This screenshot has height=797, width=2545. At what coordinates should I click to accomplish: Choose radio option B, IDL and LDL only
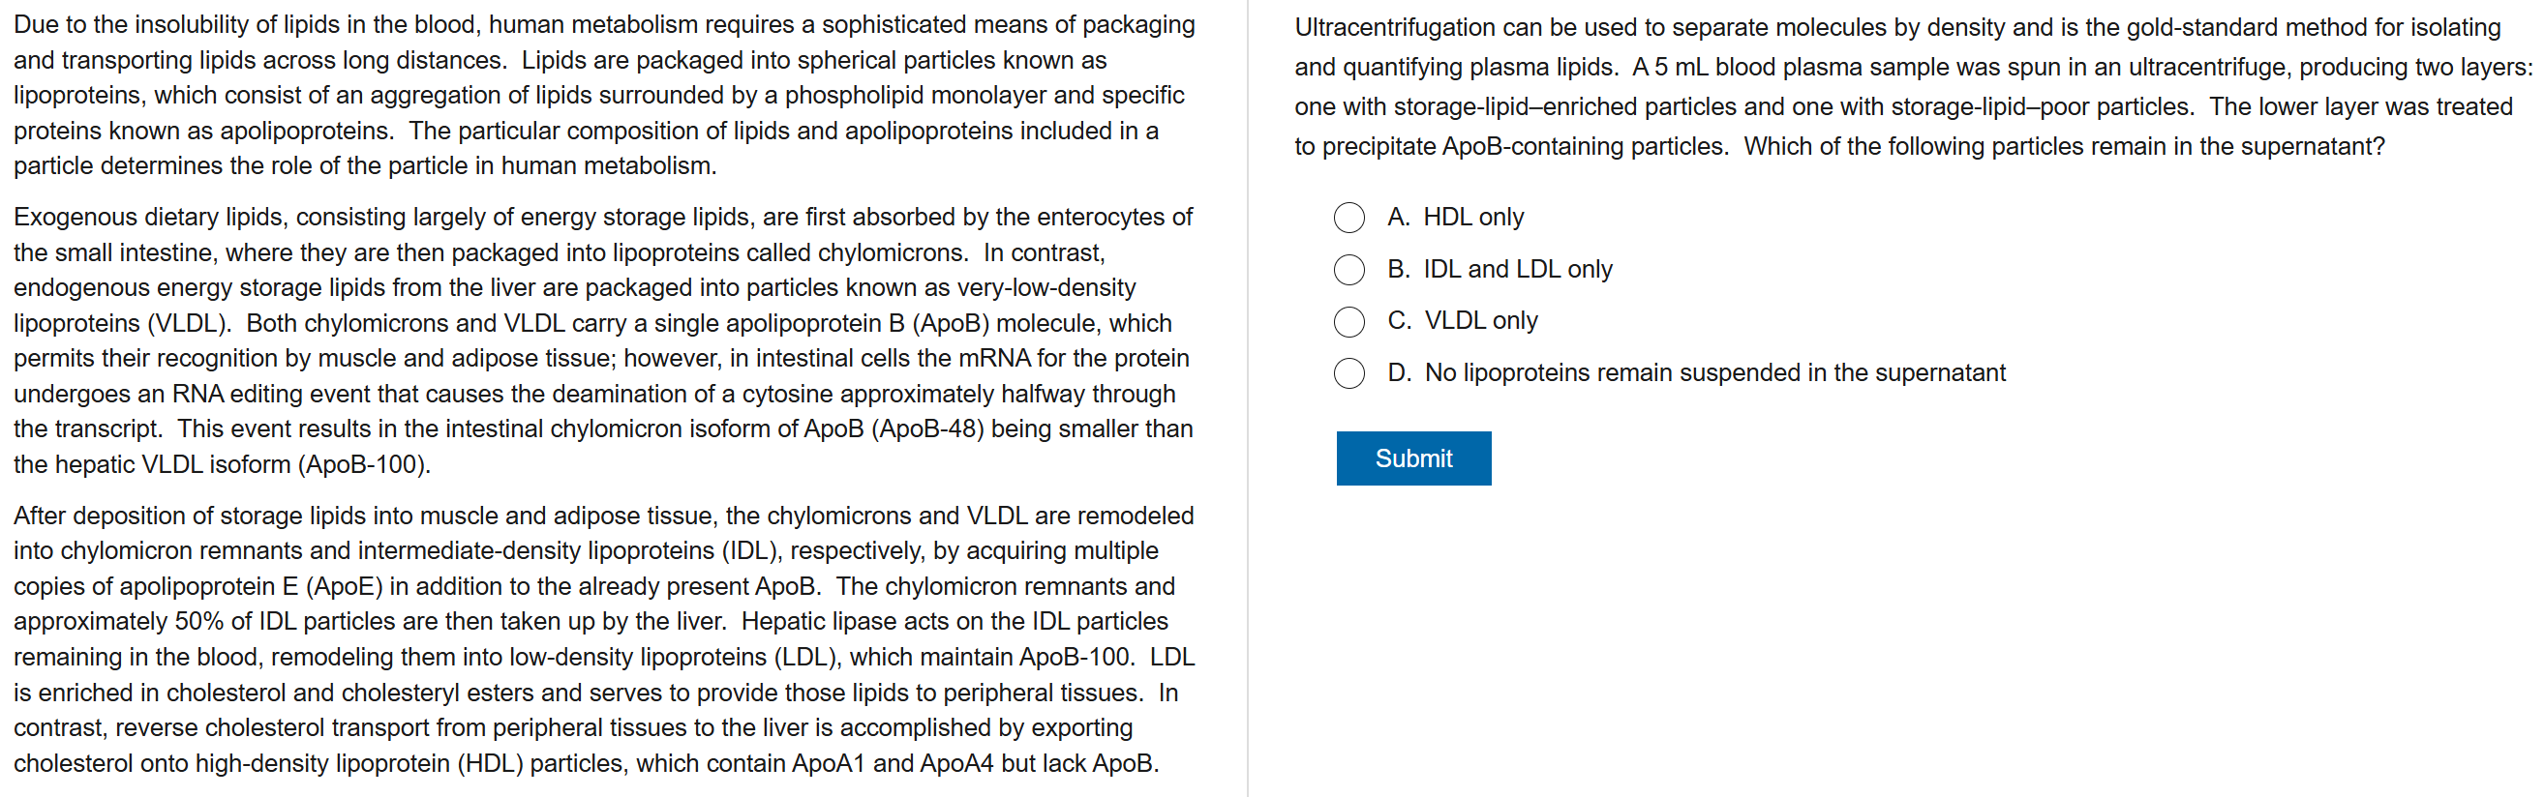coord(1348,270)
